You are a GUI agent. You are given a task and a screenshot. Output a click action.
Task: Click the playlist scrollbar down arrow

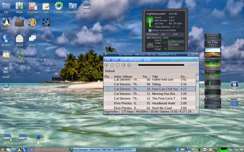point(197,108)
